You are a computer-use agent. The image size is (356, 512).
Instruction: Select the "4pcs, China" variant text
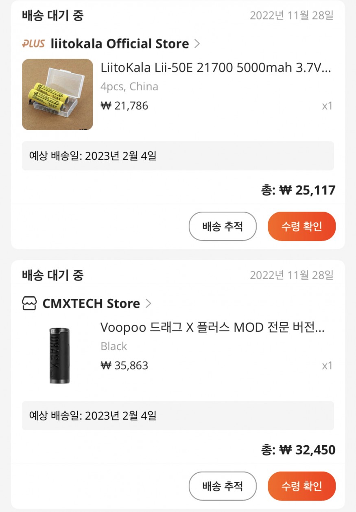pyautogui.click(x=129, y=87)
